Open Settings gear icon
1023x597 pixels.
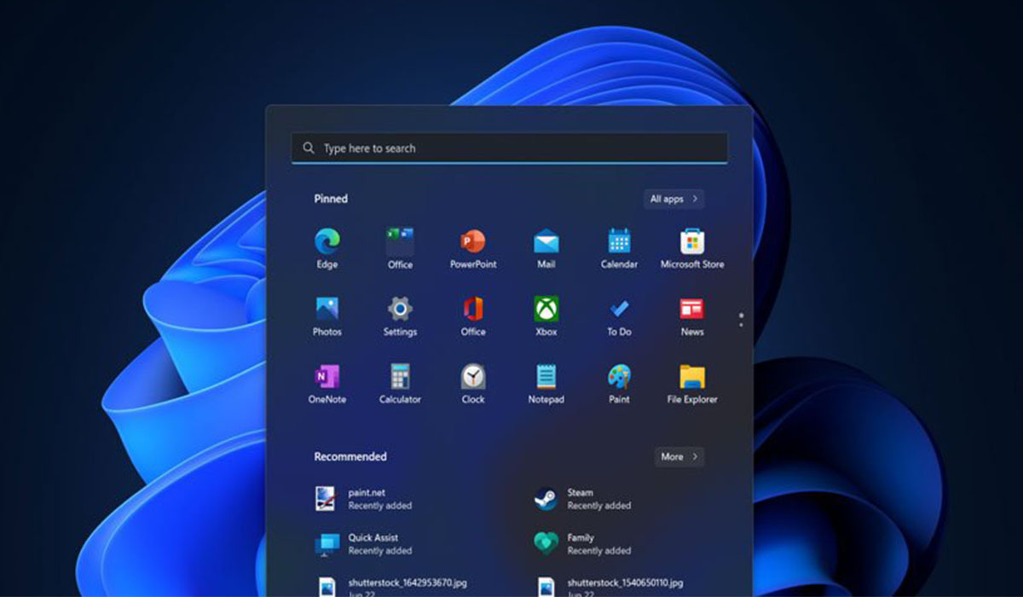(x=400, y=316)
